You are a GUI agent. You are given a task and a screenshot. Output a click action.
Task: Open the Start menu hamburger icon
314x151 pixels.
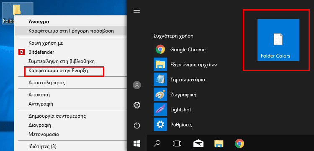[x=137, y=10]
